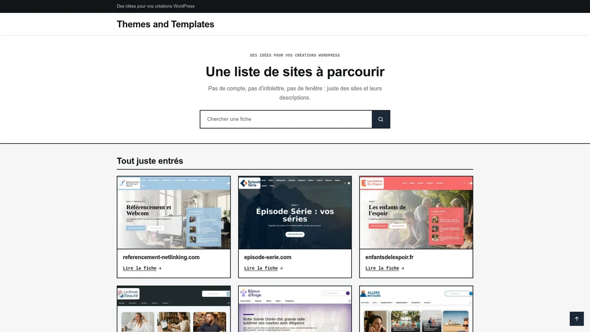Click the referencement-netlinking.com card title
Image resolution: width=590 pixels, height=332 pixels.
coord(161,257)
